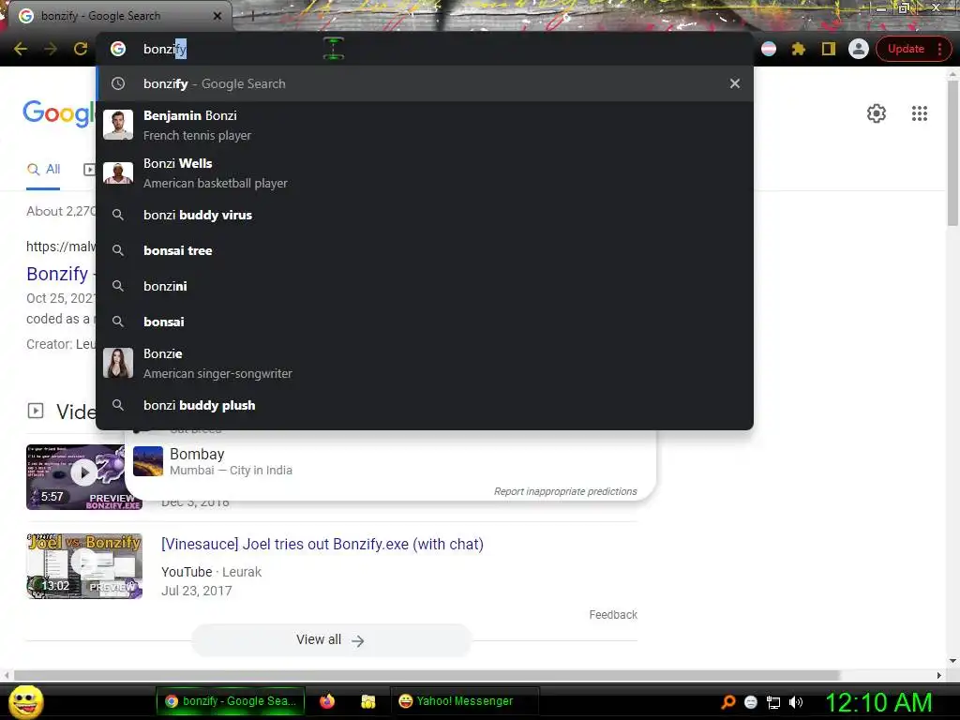Select 'bonsai tree' suggestion

(x=425, y=250)
